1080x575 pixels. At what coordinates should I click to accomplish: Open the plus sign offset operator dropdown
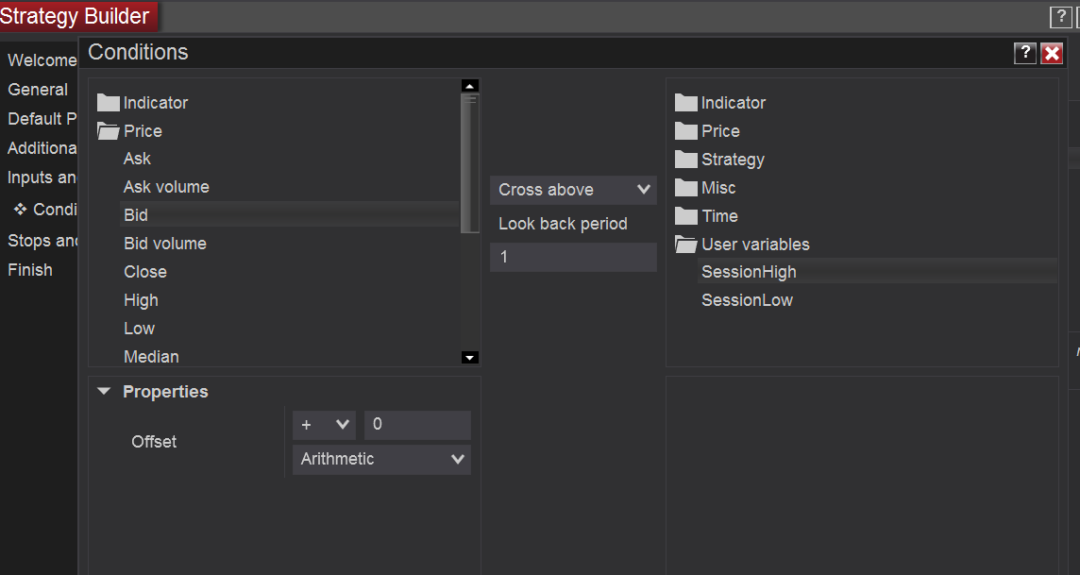(324, 425)
